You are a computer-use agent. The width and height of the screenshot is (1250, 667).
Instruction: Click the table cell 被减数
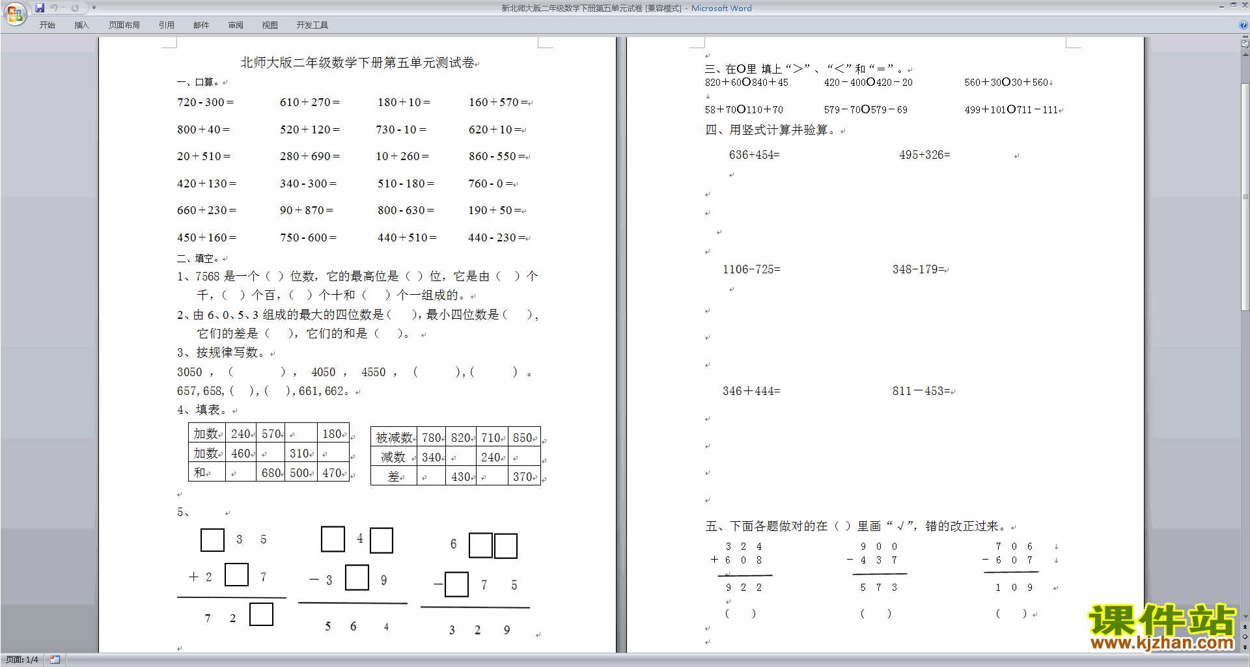[394, 437]
